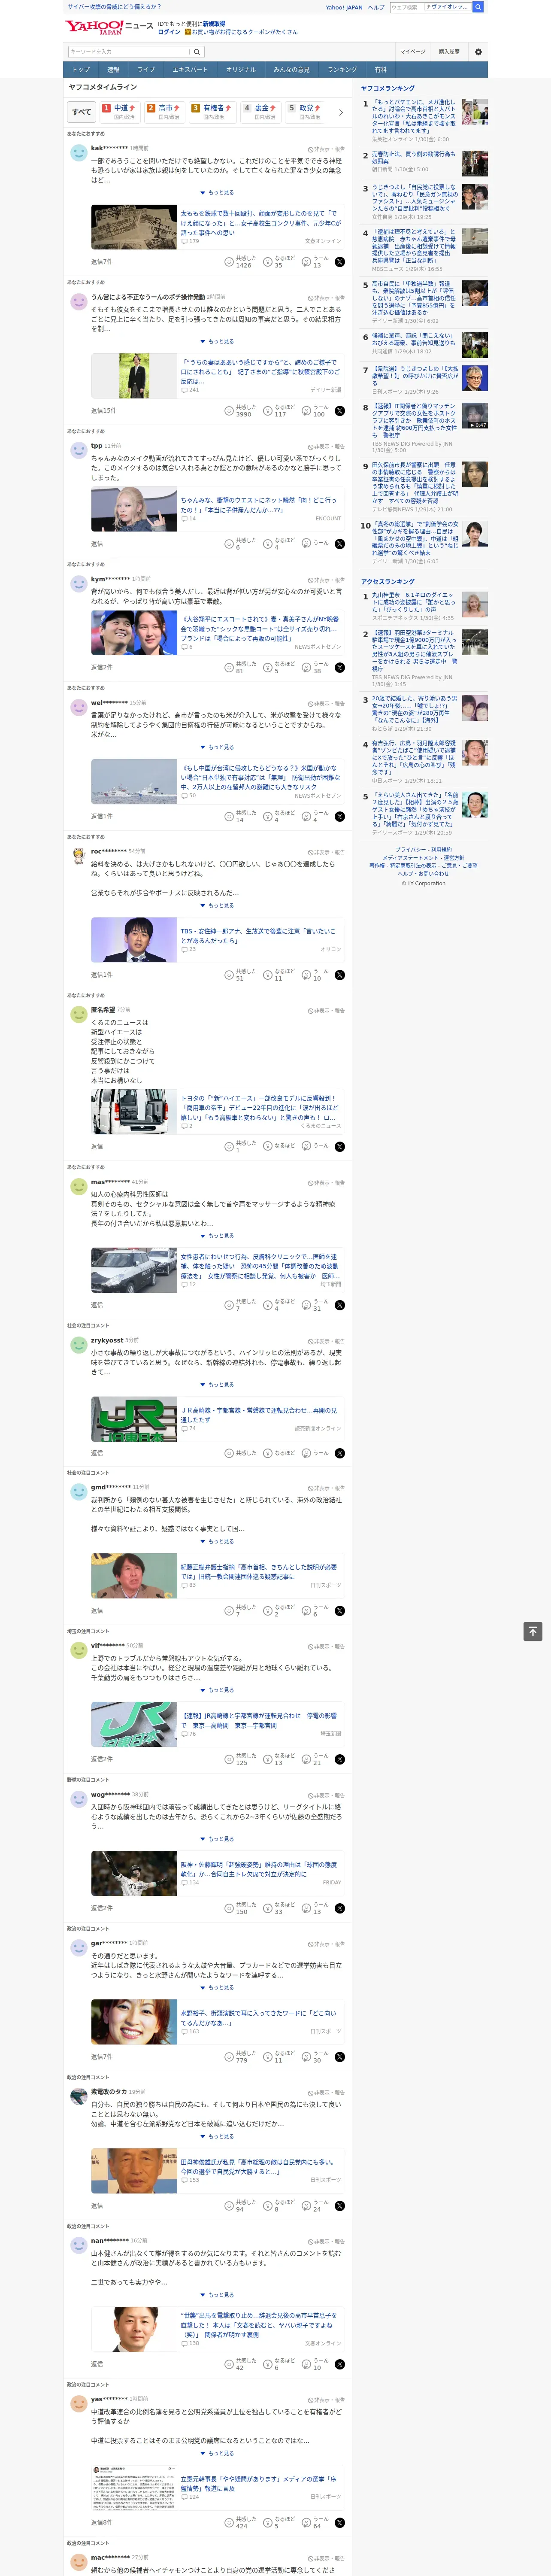Share the うん営による comment on X

[x=340, y=411]
